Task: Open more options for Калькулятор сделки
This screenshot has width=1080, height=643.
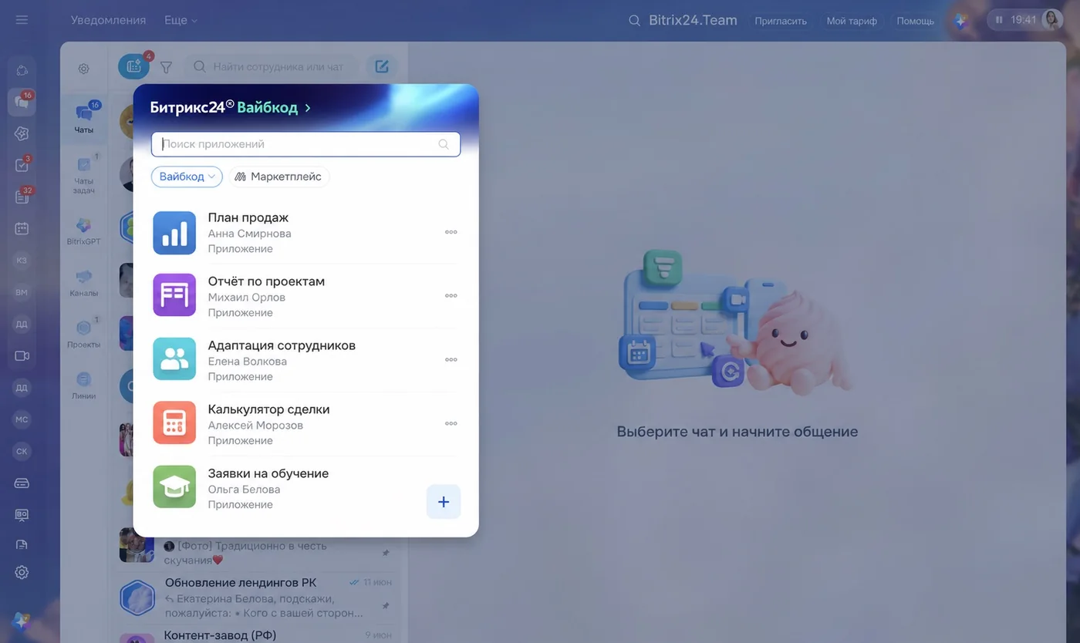Action: coord(451,423)
